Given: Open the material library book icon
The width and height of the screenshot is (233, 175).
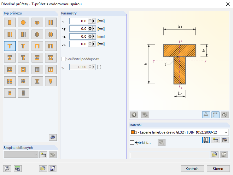Looking at the screenshot, I should point(206,140).
